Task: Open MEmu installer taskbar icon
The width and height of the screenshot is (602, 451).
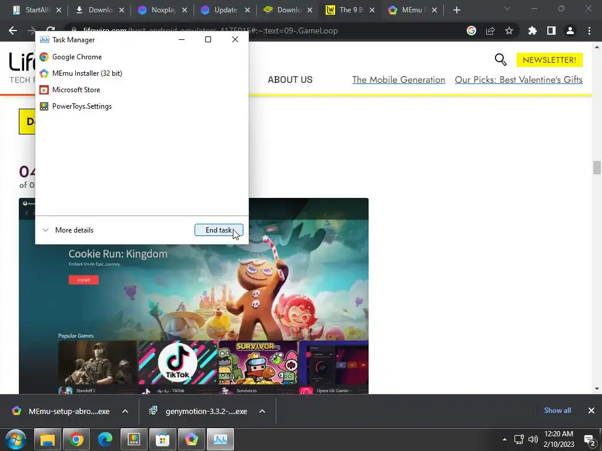Action: pos(192,439)
